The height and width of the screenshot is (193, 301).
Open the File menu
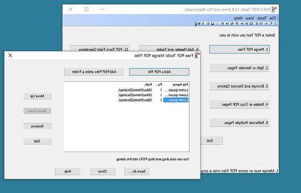point(272,18)
